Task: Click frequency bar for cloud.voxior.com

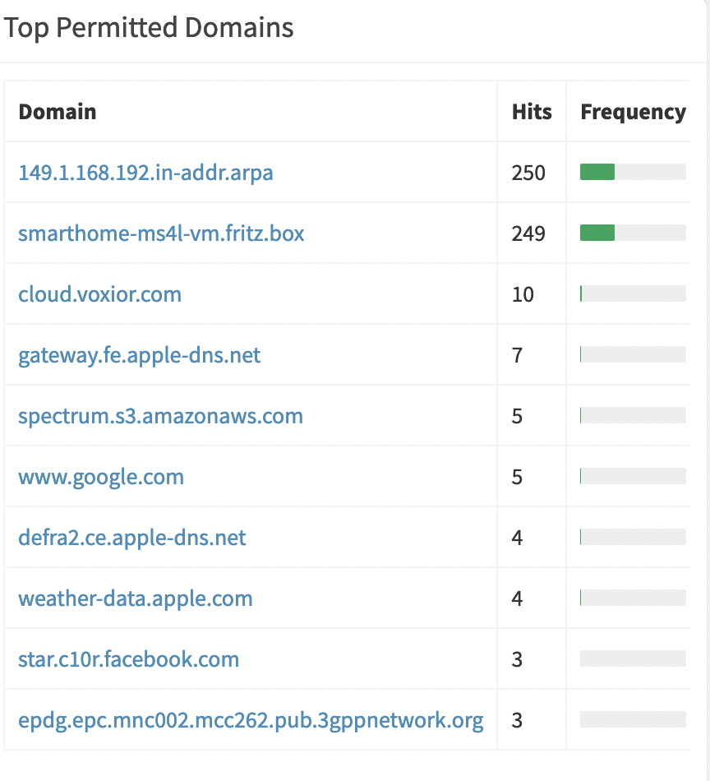Action: (x=633, y=293)
